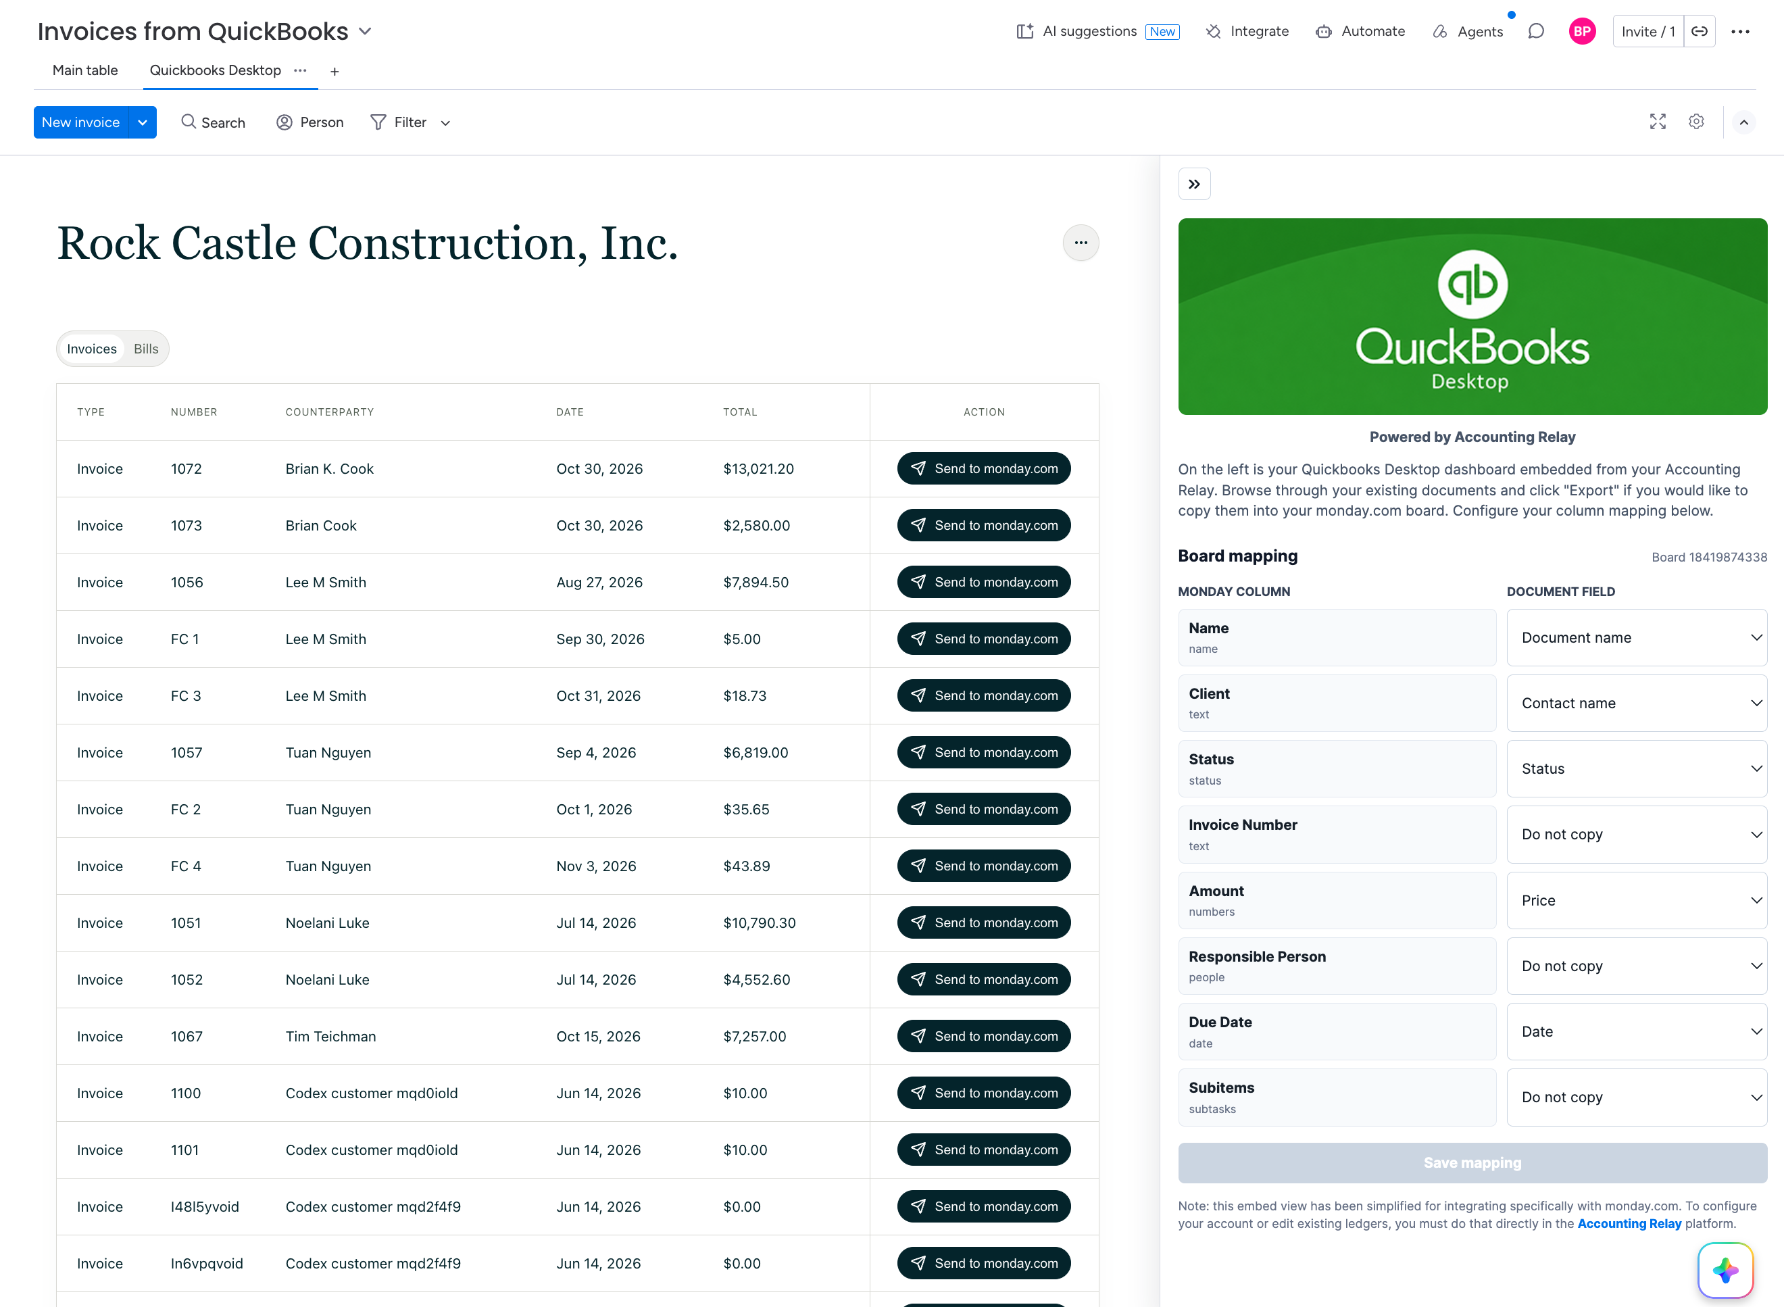Image resolution: width=1784 pixels, height=1307 pixels.
Task: Send invoice 1072 to monday.com
Action: pos(983,468)
